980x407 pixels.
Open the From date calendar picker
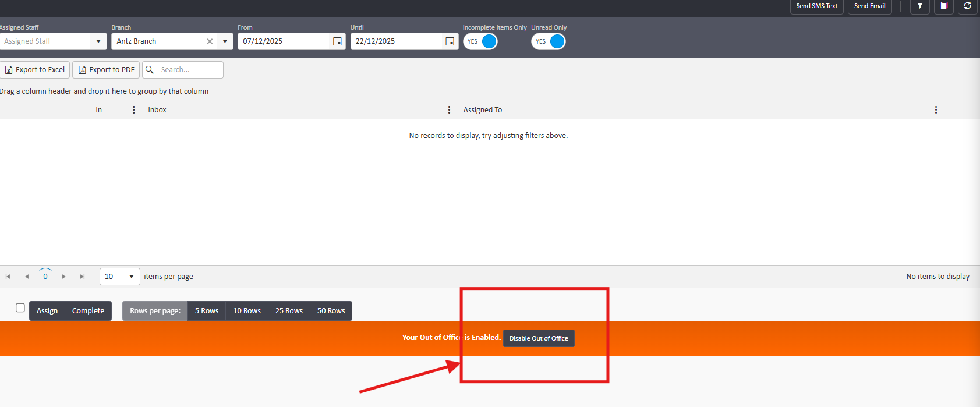tap(337, 41)
